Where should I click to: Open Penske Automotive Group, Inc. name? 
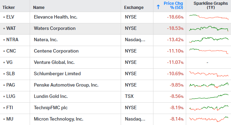66,85
